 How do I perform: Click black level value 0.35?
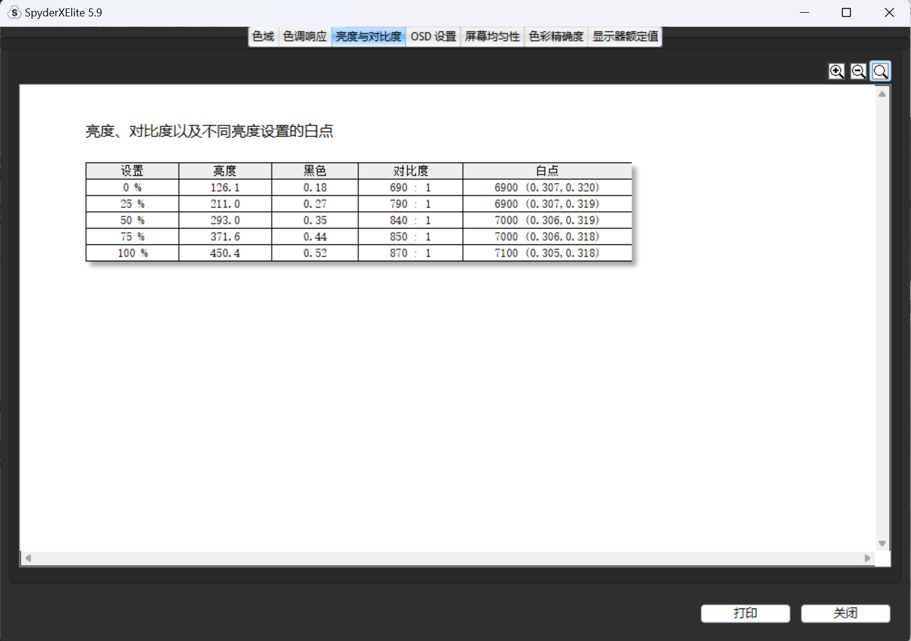click(x=315, y=220)
